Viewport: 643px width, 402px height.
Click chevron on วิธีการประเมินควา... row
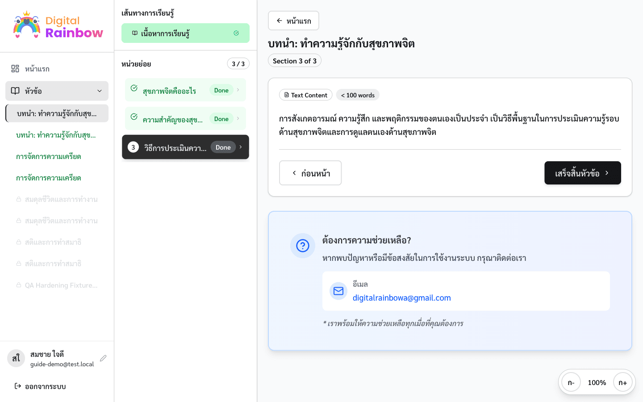(241, 147)
